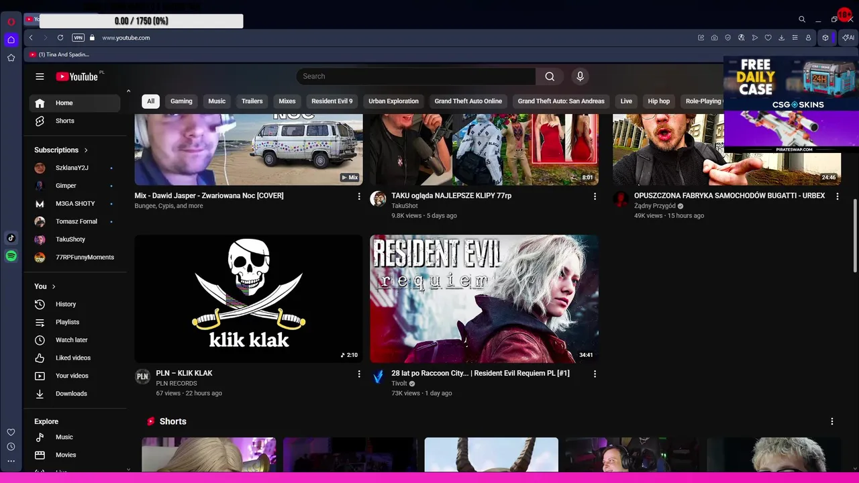
Task: Open the three-dot sidebar setup menu
Action: coord(11,461)
